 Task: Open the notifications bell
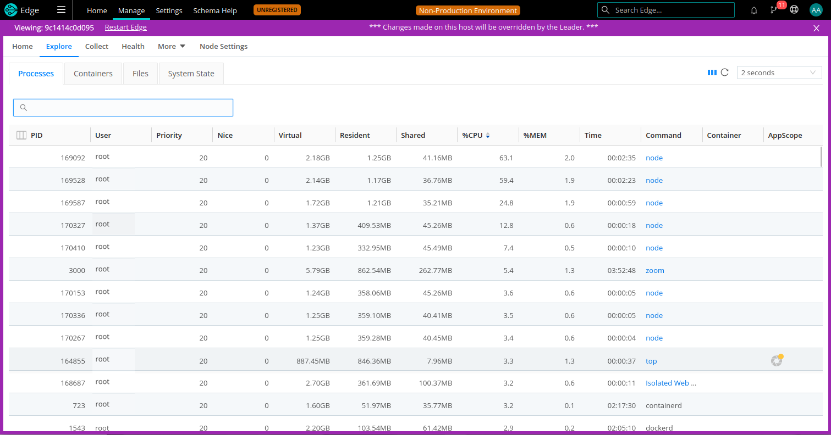[753, 10]
